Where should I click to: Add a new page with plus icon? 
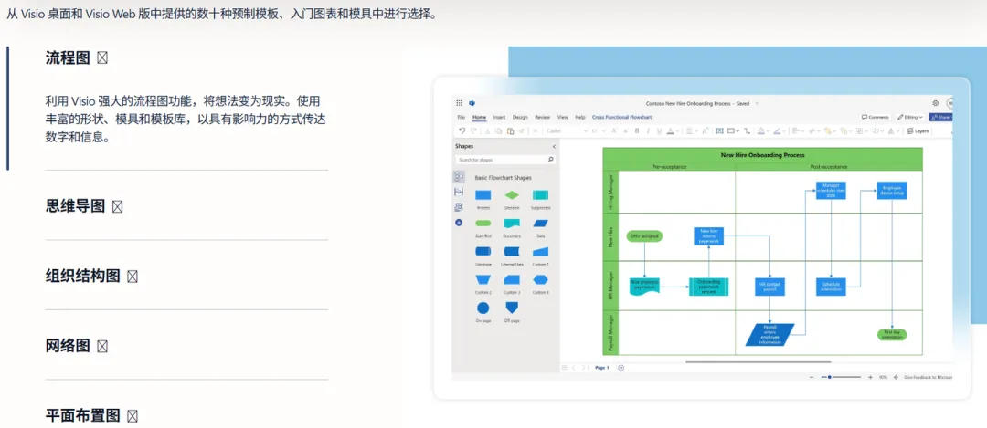[621, 367]
